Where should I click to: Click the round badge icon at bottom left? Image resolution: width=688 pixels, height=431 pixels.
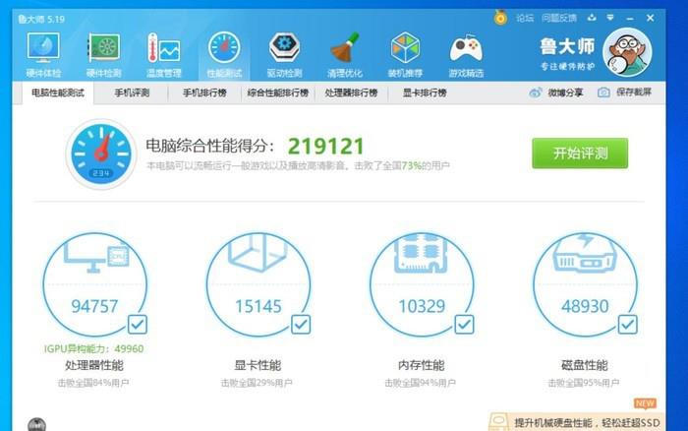pos(37,425)
